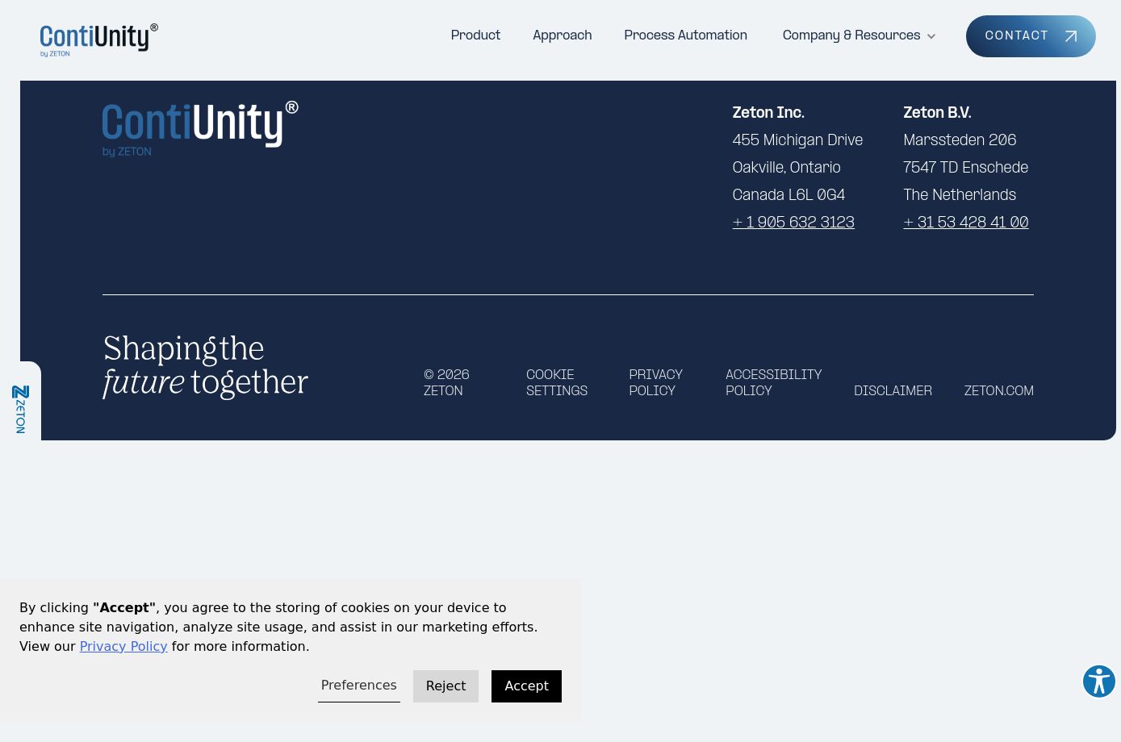
Task: Open the accessibility widget icon
Action: click(1098, 682)
